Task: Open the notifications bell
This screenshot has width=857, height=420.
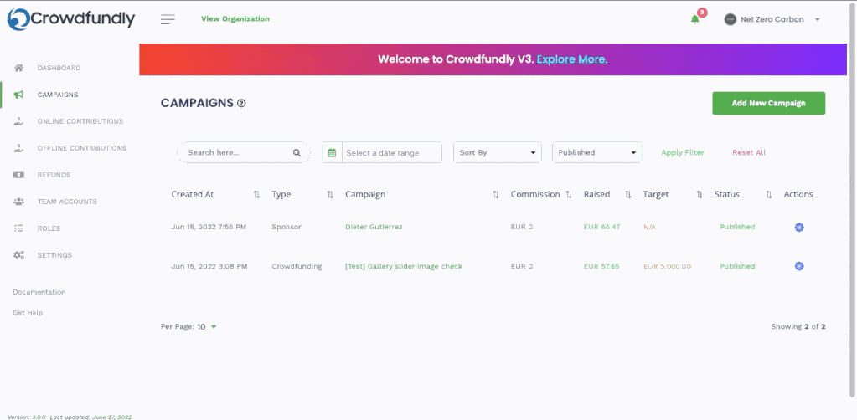Action: 694,19
